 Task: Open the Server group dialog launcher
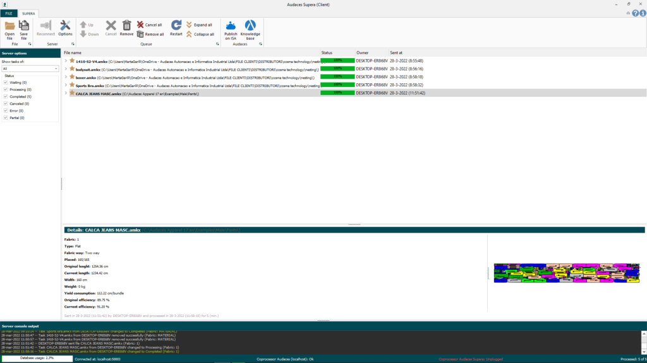click(73, 44)
